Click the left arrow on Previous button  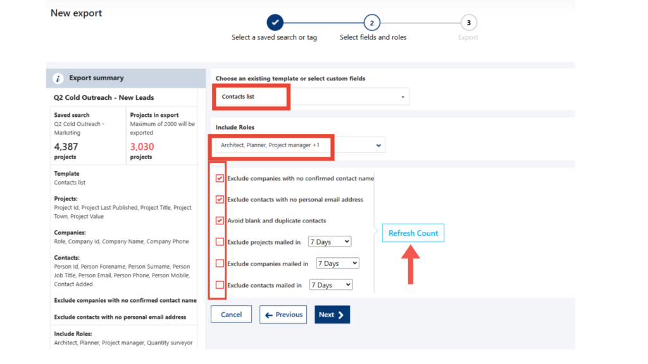(269, 315)
